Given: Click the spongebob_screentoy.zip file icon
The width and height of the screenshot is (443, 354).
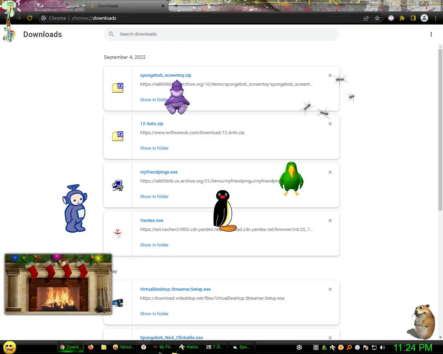Looking at the screenshot, I should click(x=118, y=88).
